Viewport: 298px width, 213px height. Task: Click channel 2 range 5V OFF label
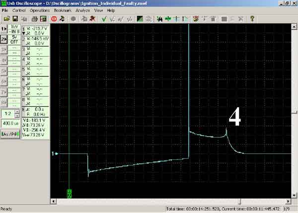pos(14,39)
